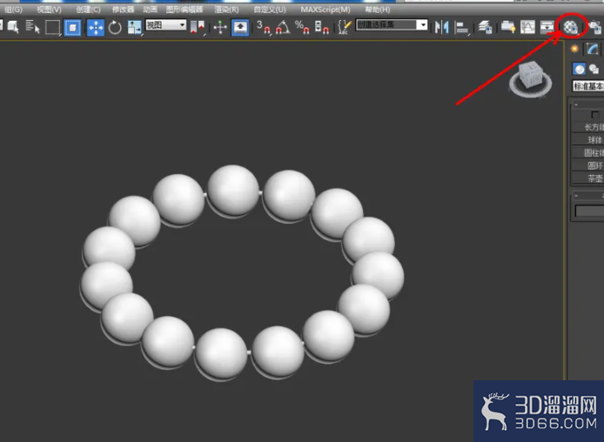Open 自定义(U) menu

(x=270, y=10)
